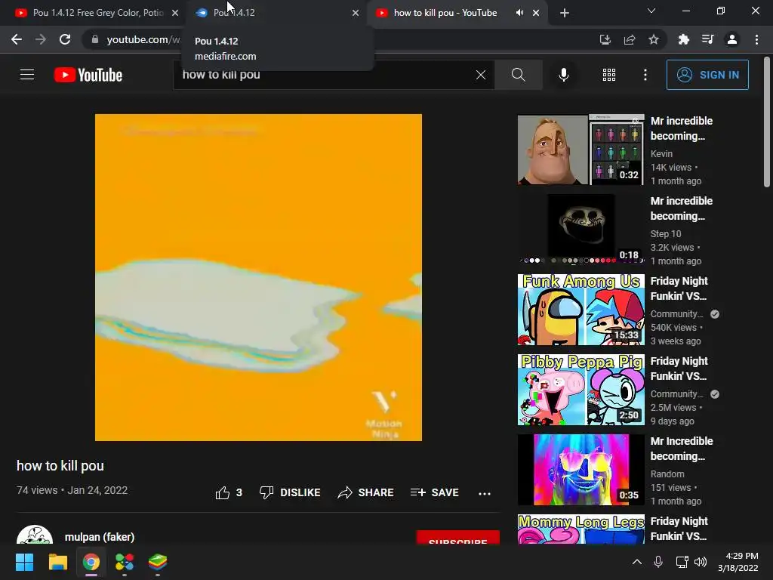Image resolution: width=773 pixels, height=580 pixels.
Task: Start voice search with microphone
Action: pos(563,75)
